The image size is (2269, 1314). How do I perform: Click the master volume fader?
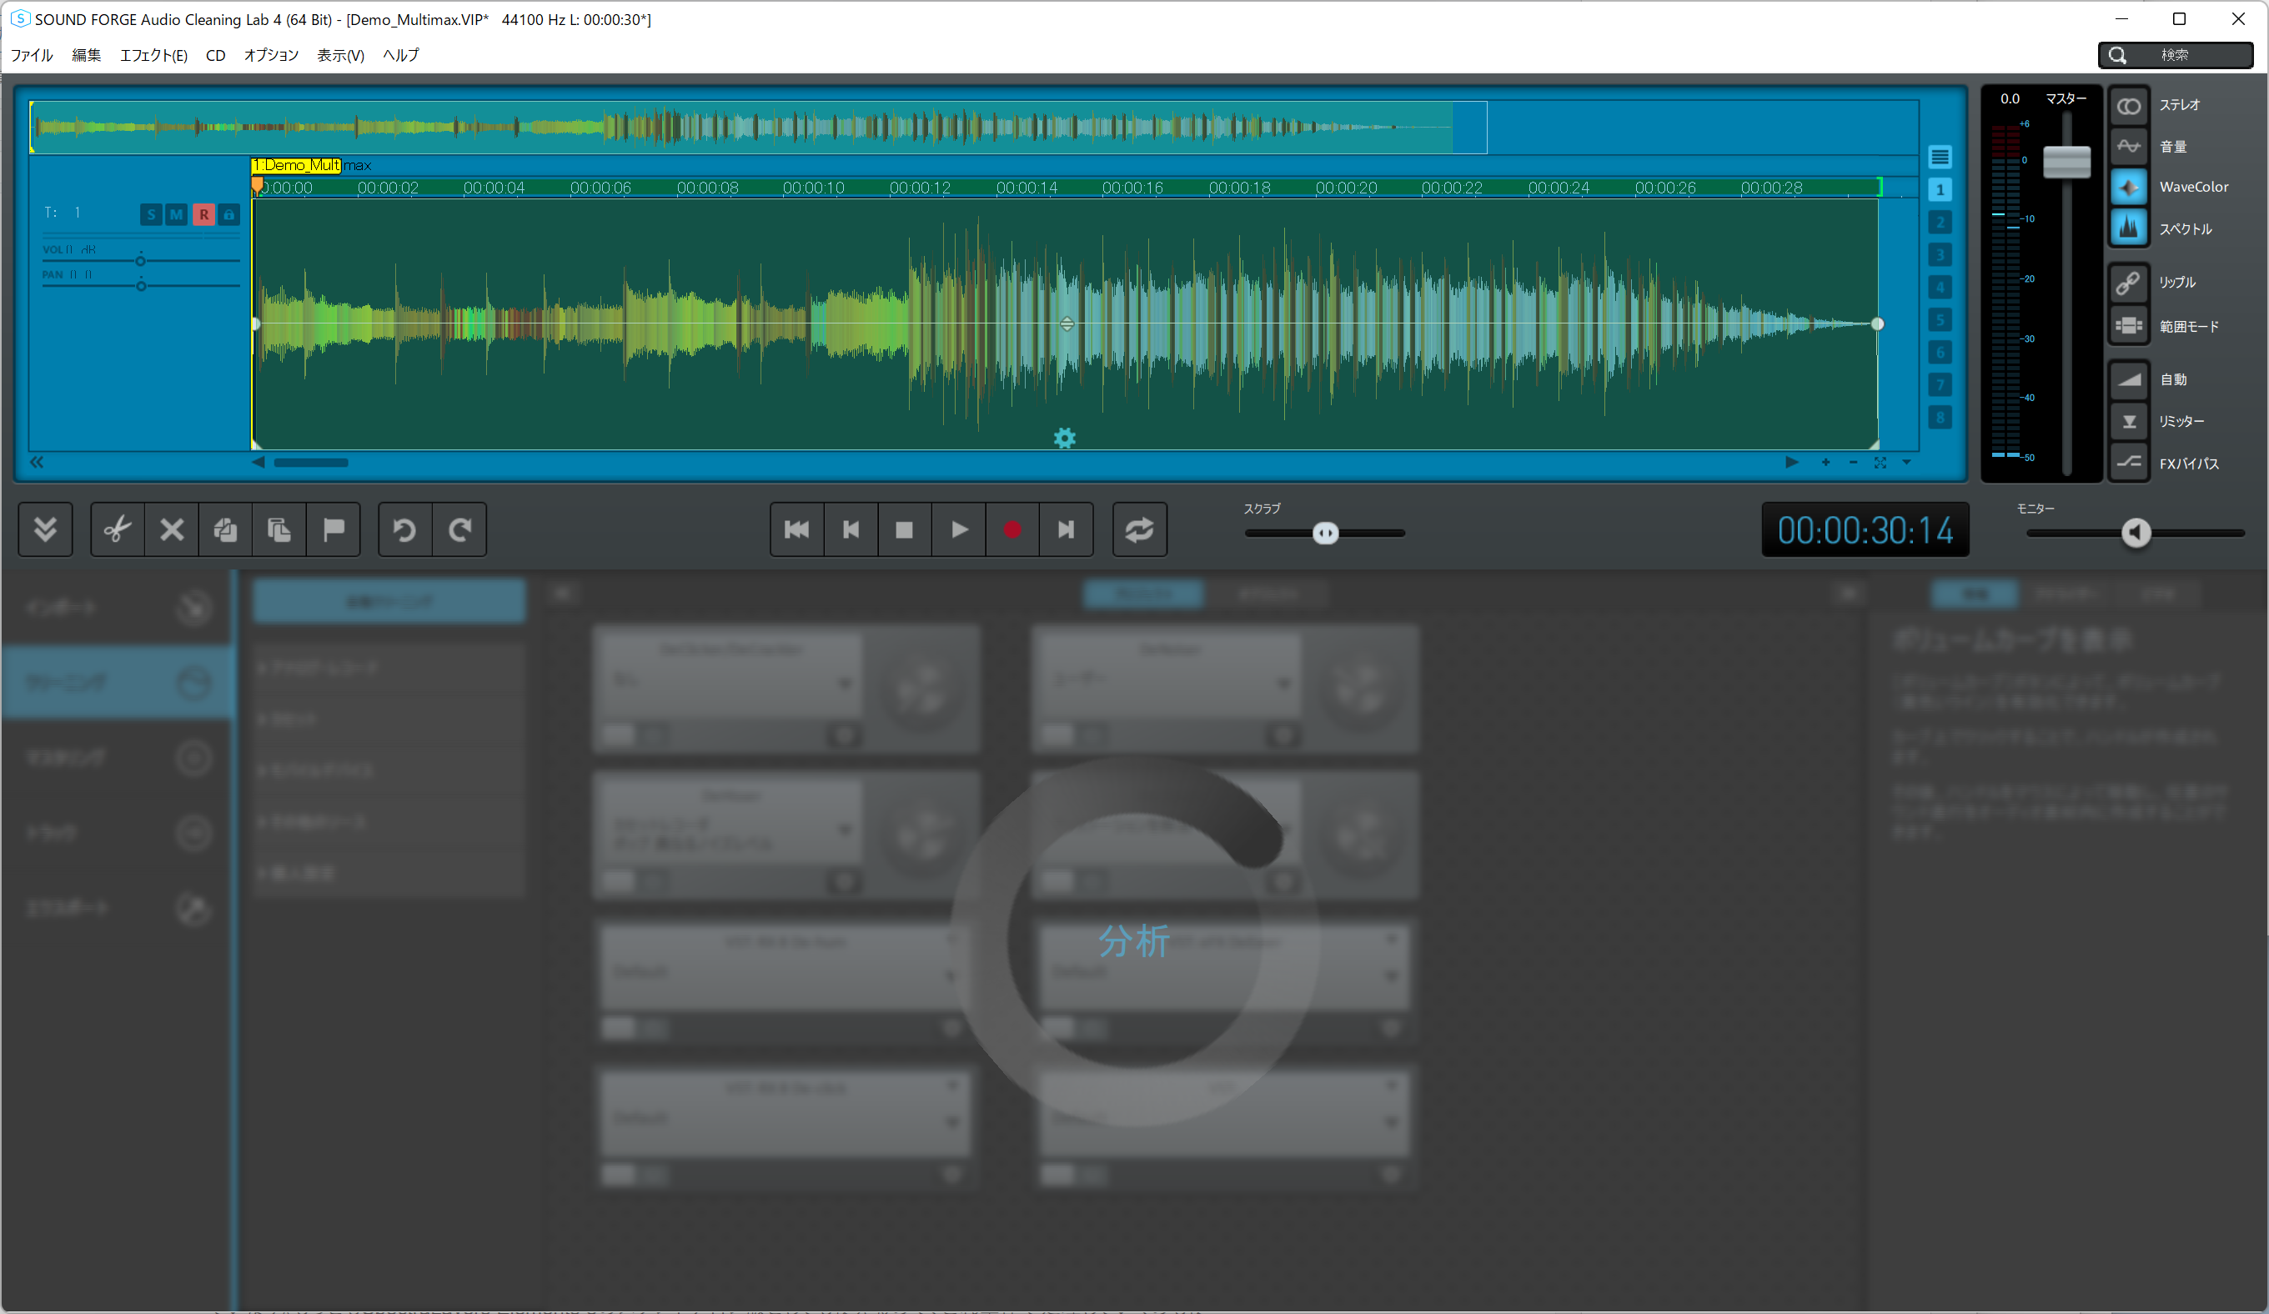pyautogui.click(x=2066, y=162)
